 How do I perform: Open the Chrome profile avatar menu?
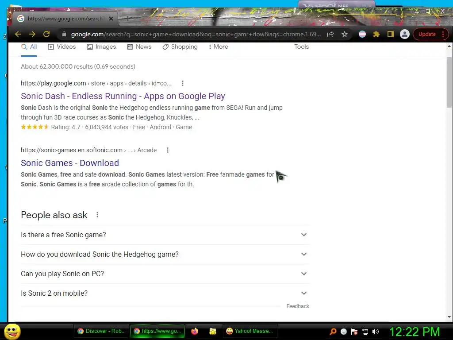point(404,34)
